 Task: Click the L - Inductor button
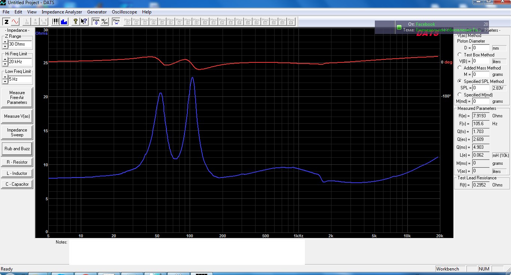pos(17,173)
